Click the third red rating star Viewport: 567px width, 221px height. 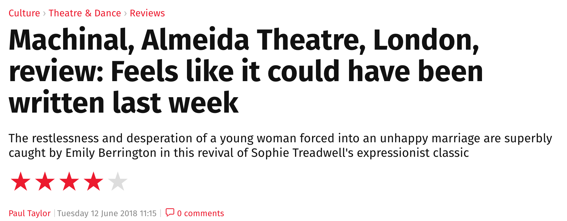pos(69,181)
